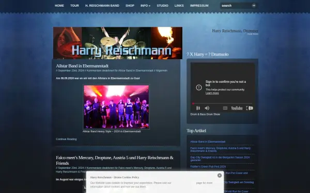310x193 pixels.
Task: Submit search with the arrow icon
Action: coord(254,6)
